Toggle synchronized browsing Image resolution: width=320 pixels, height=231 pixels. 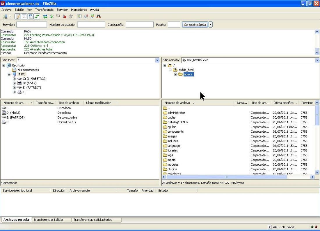coord(92,17)
